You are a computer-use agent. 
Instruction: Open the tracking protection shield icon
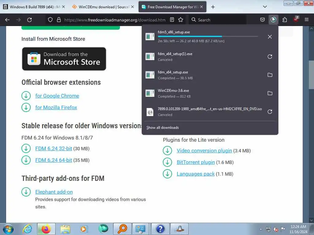tap(50, 20)
